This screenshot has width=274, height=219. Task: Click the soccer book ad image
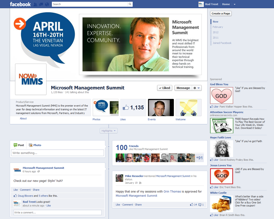(221, 125)
